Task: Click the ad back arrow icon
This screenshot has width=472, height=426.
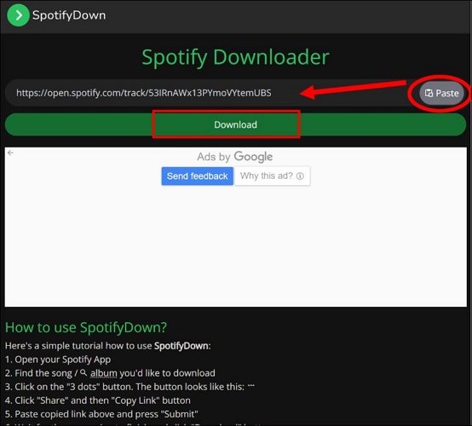Action: pos(10,153)
